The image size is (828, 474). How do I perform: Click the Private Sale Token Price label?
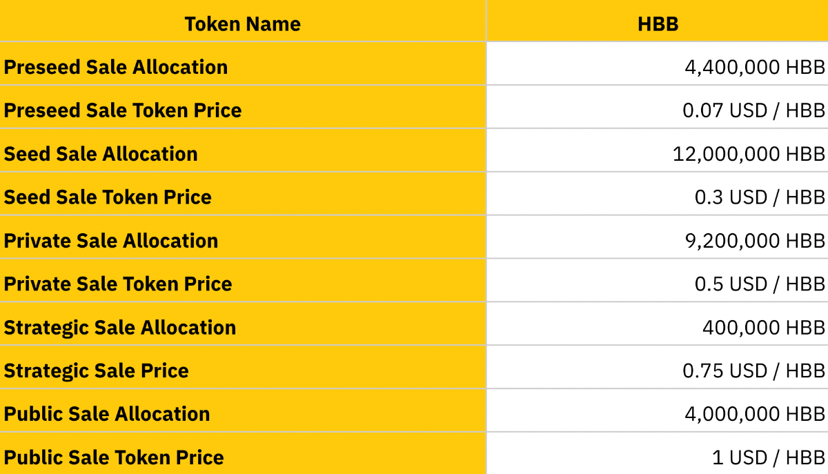coord(118,284)
